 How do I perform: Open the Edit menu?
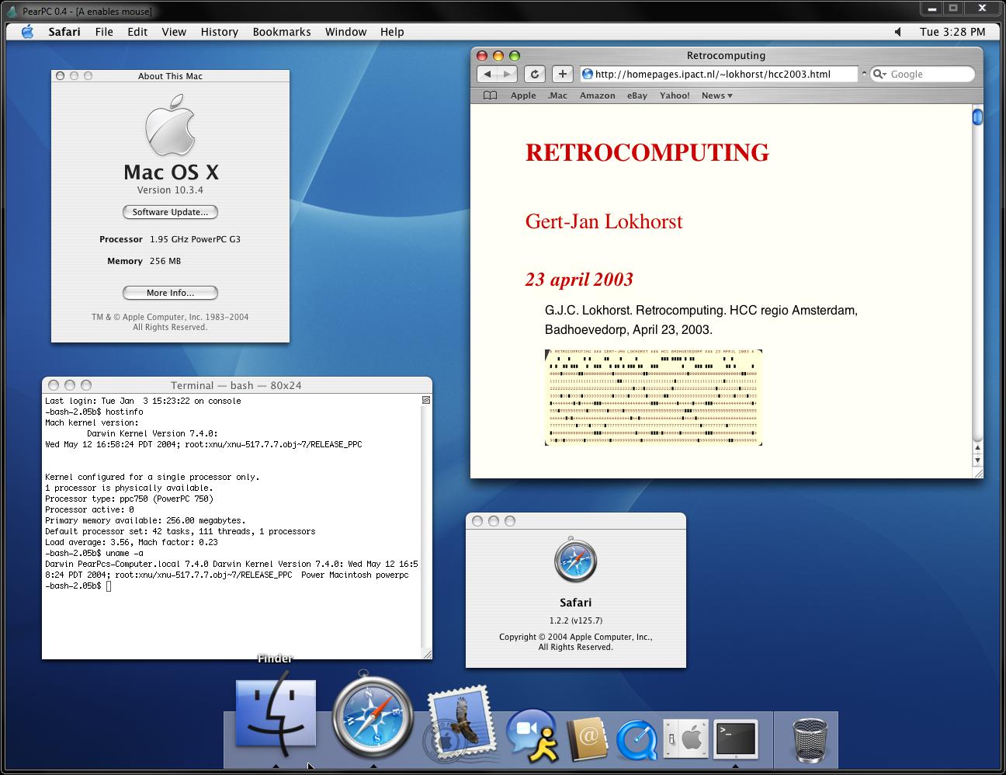(x=137, y=32)
